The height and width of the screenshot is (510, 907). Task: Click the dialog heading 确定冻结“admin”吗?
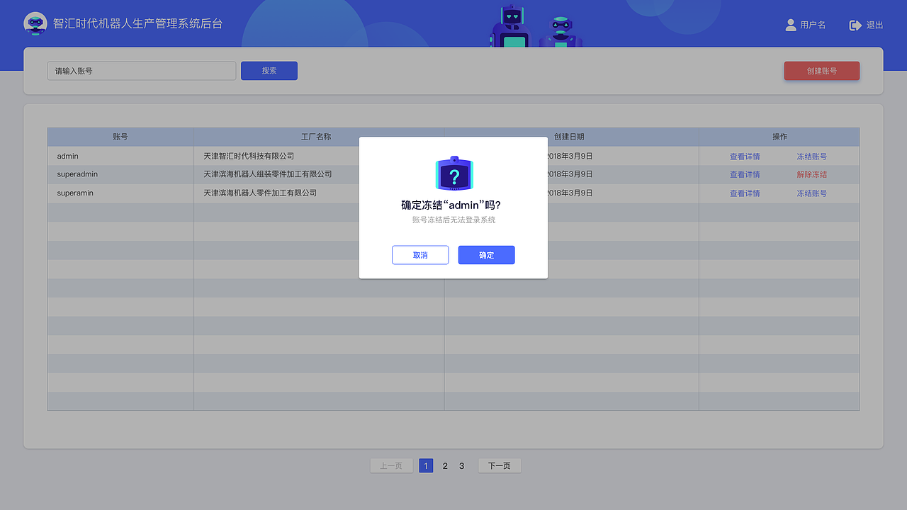pyautogui.click(x=451, y=205)
